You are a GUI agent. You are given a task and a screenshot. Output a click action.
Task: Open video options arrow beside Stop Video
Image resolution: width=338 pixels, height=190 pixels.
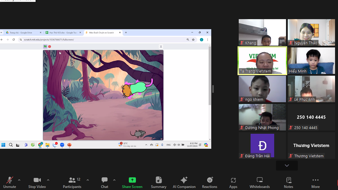pos(48,180)
